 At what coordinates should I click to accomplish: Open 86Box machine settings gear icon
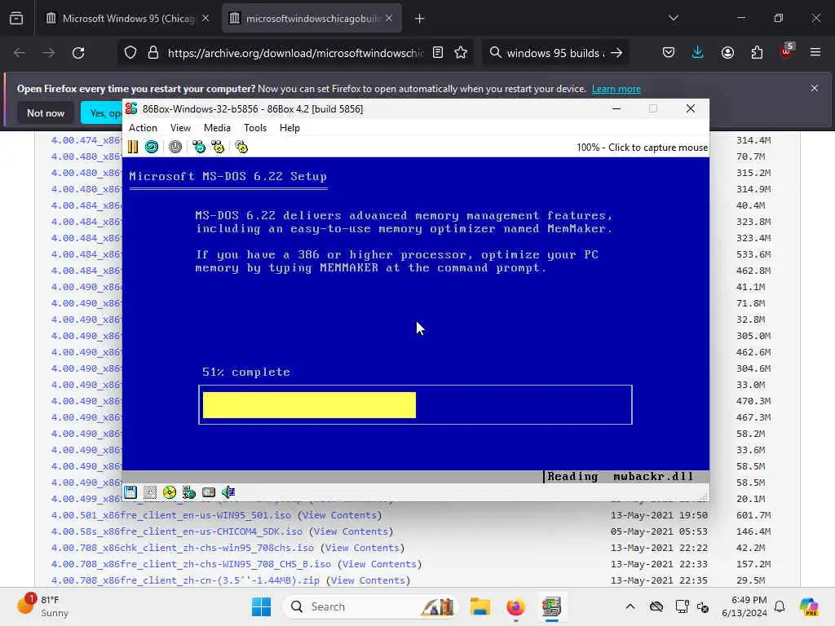click(x=241, y=147)
